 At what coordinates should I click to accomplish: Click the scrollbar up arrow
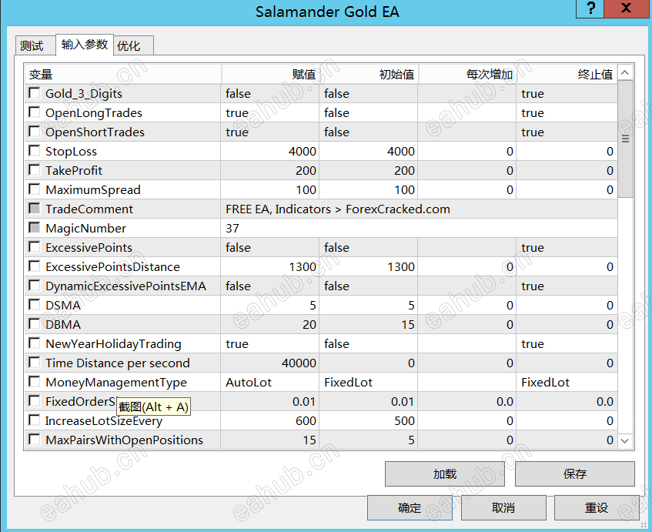pos(625,73)
